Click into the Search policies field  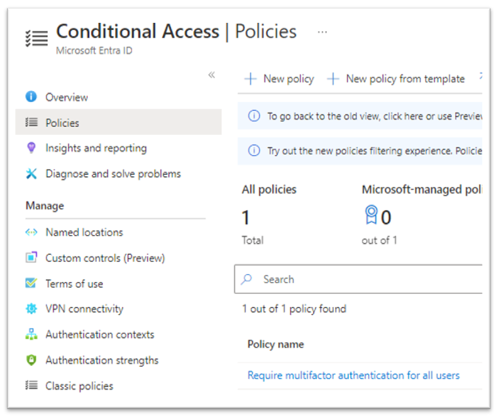367,280
